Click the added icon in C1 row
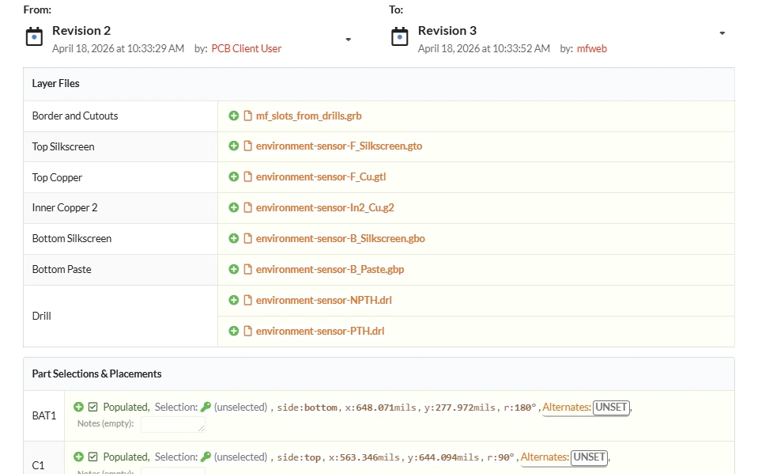 tap(78, 457)
